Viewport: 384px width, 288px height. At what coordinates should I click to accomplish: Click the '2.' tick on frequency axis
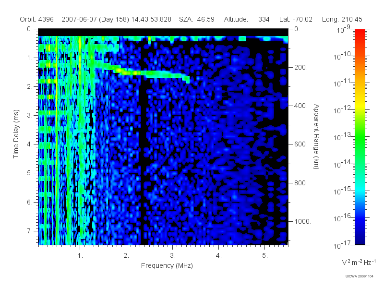[126, 256]
